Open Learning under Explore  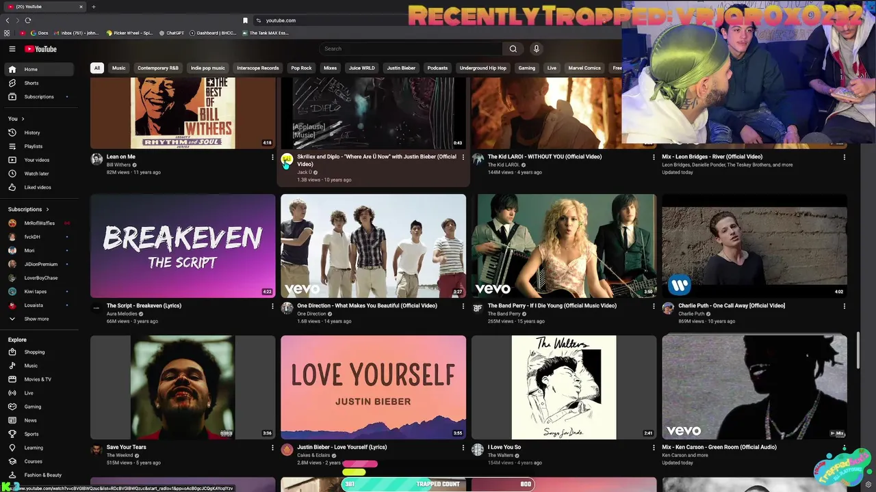point(38,448)
